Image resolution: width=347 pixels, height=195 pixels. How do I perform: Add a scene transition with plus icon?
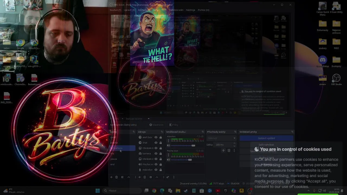pyautogui.click(x=223, y=151)
